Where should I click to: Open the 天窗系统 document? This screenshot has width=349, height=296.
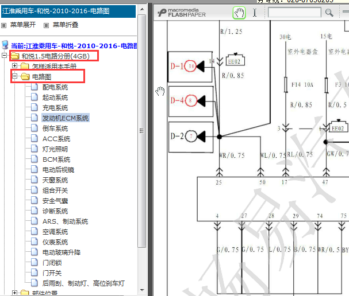tap(55, 180)
